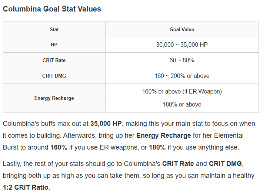The width and height of the screenshot is (270, 193).
Task: Click the "60 ~ 80%" goal value cell
Action: click(182, 60)
